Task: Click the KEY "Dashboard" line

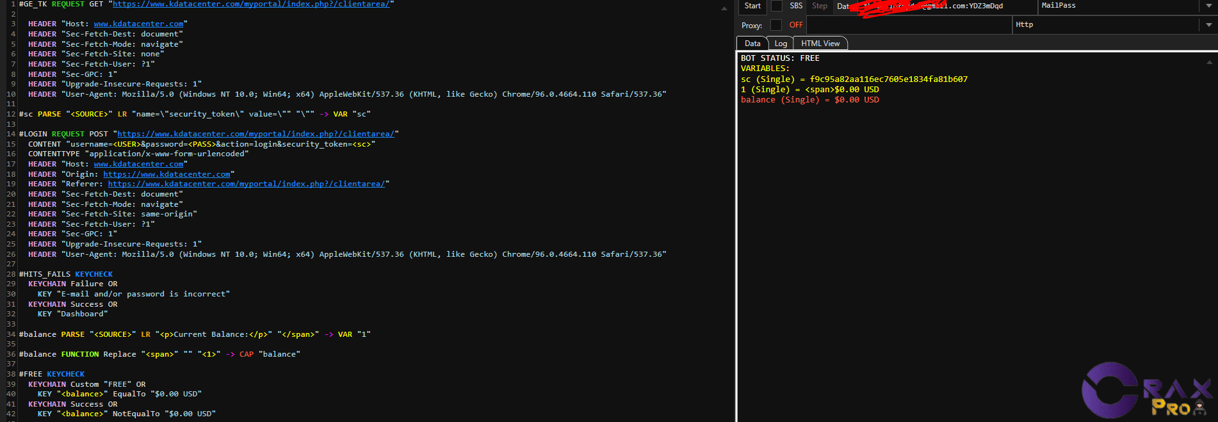Action: tap(72, 314)
